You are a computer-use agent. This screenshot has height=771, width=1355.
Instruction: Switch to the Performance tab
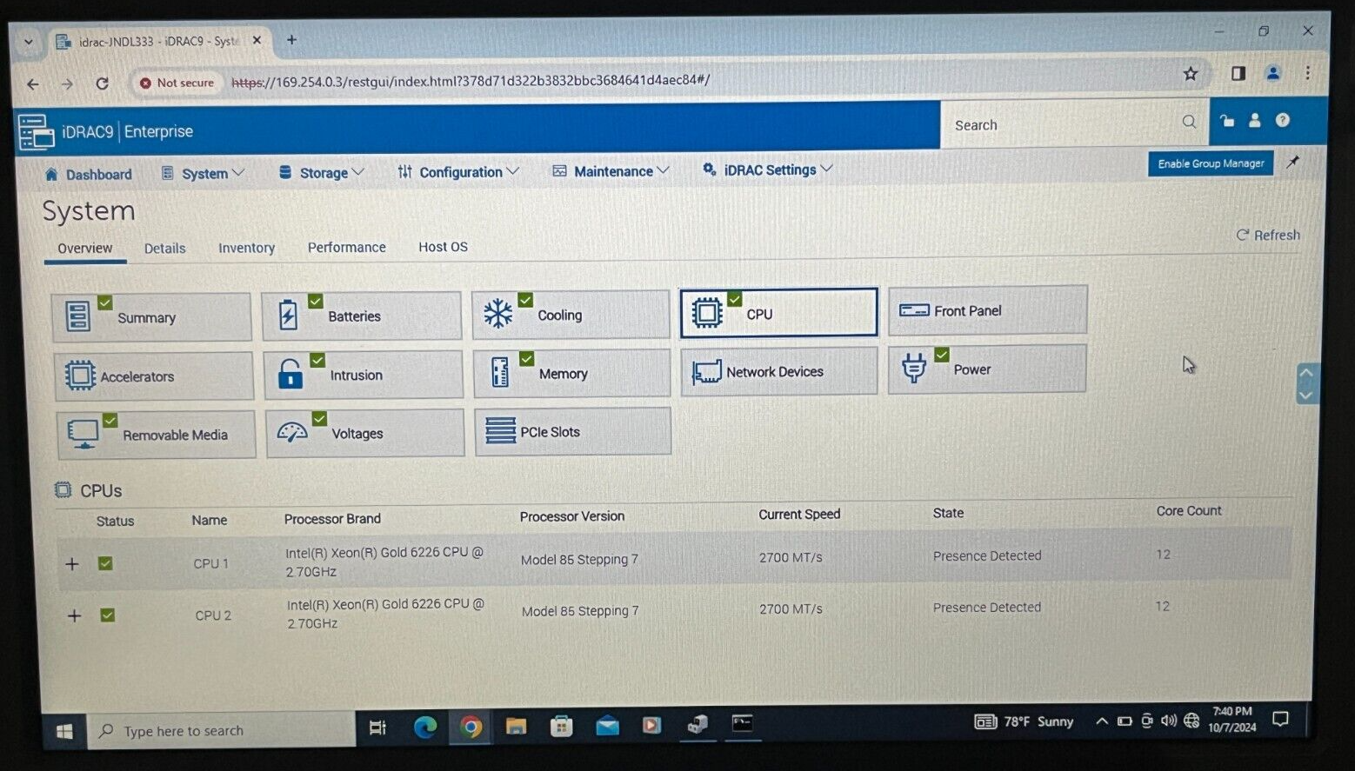[x=346, y=248]
